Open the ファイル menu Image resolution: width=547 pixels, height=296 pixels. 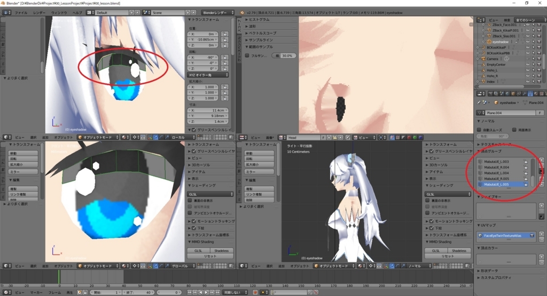coord(21,13)
